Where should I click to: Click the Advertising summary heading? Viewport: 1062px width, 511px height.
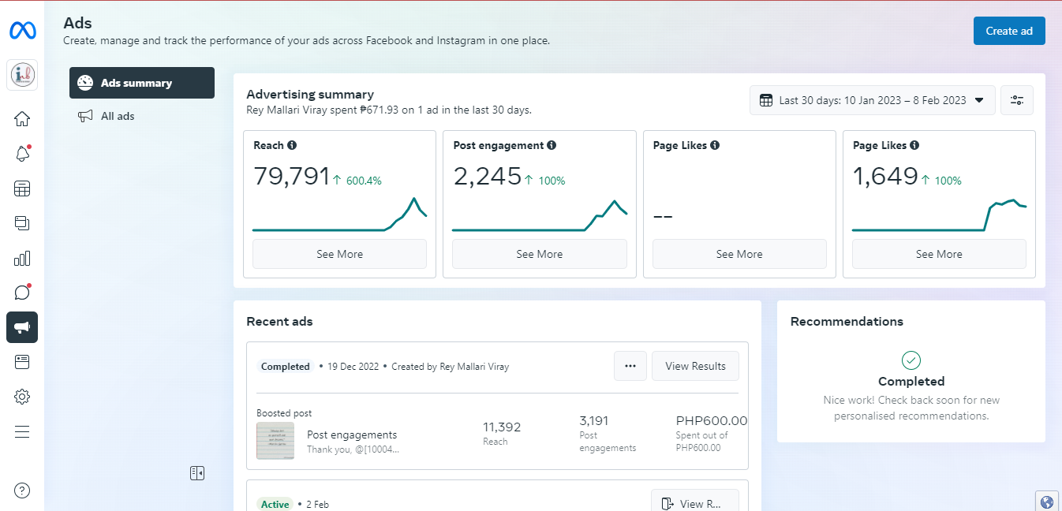310,95
